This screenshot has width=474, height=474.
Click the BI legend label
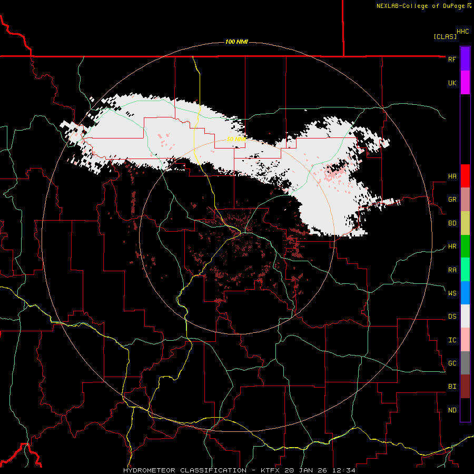click(452, 387)
